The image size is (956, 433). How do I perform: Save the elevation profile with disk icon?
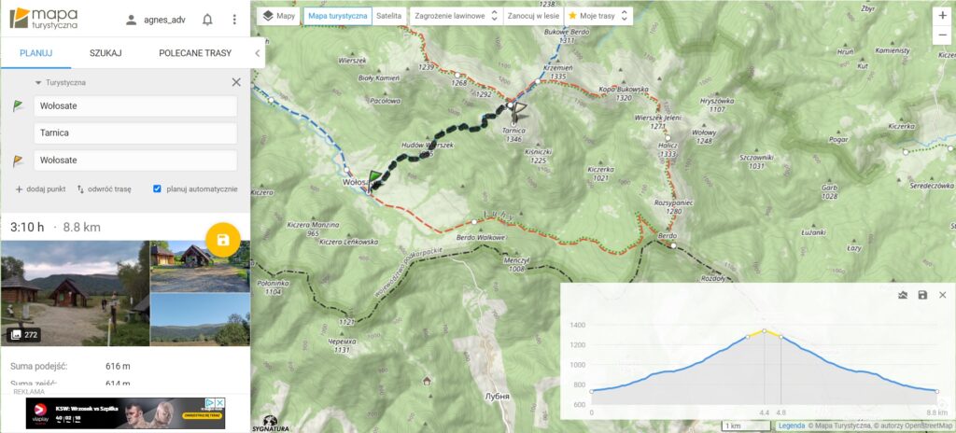coord(922,295)
